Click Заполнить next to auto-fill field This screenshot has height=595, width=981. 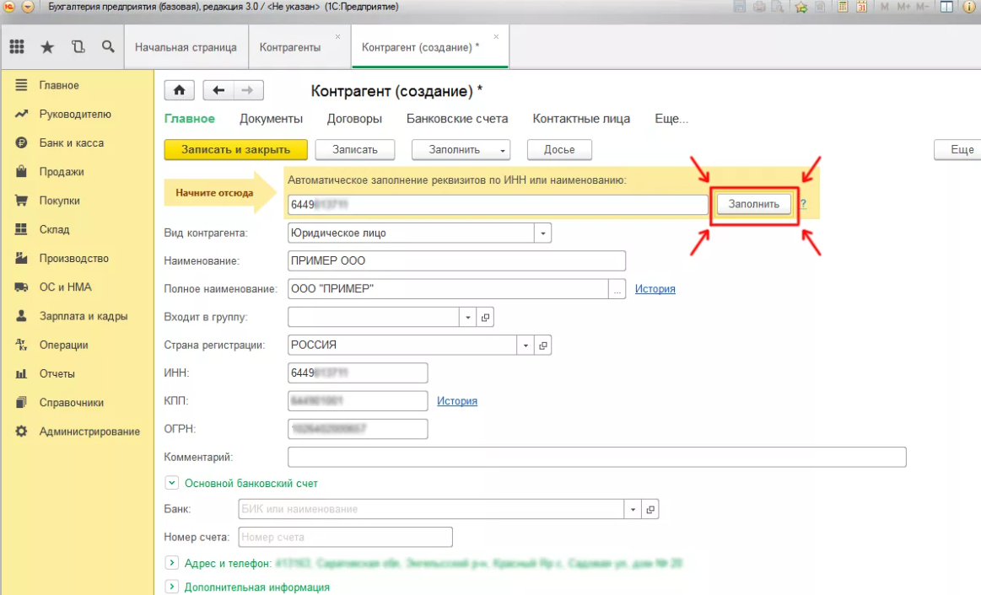(753, 204)
